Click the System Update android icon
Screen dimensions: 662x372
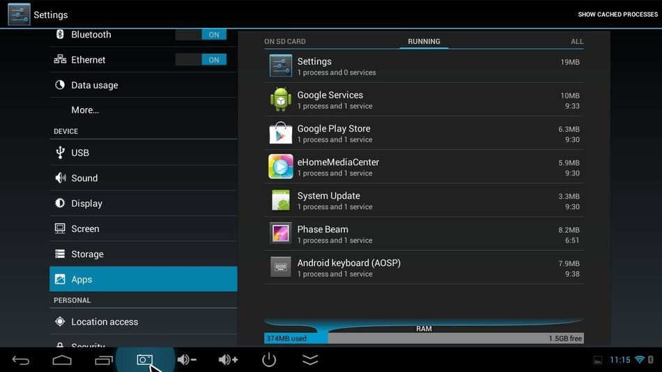tap(281, 200)
